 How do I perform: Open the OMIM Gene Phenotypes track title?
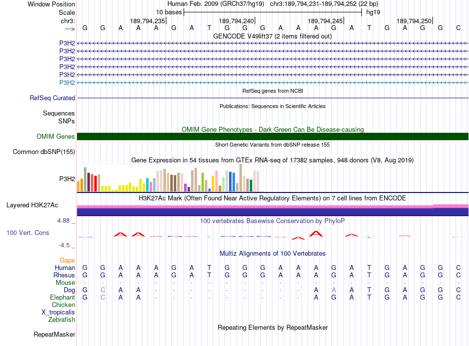(x=273, y=129)
